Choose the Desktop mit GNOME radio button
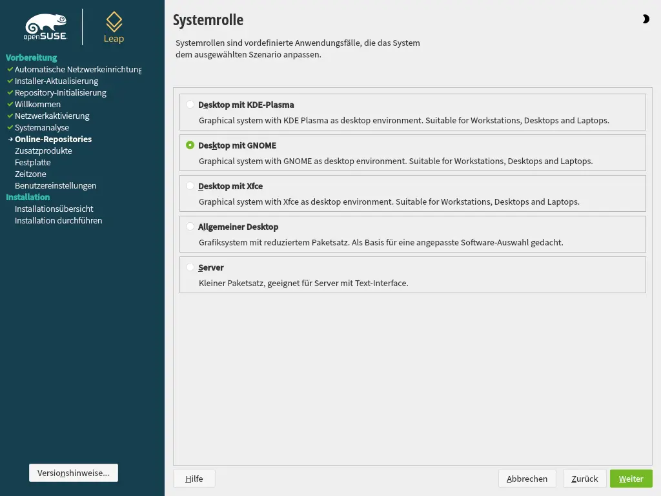 (x=190, y=145)
